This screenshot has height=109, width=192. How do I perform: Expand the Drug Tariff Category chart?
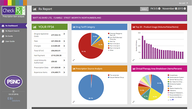point(74,60)
